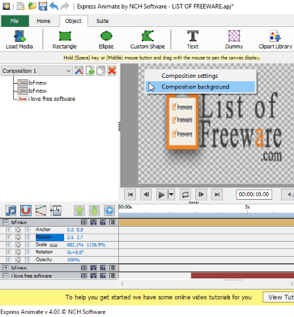
Task: Click the 5s mark on timeline ruler
Action: coord(247,207)
